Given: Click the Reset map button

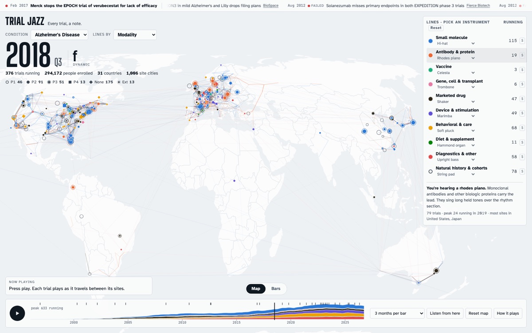Looking at the screenshot, I should tap(478, 313).
